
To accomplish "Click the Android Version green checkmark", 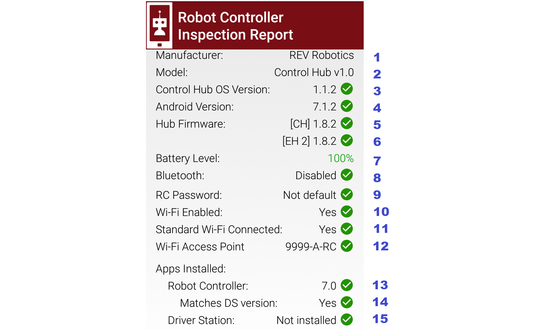I will [x=347, y=106].
